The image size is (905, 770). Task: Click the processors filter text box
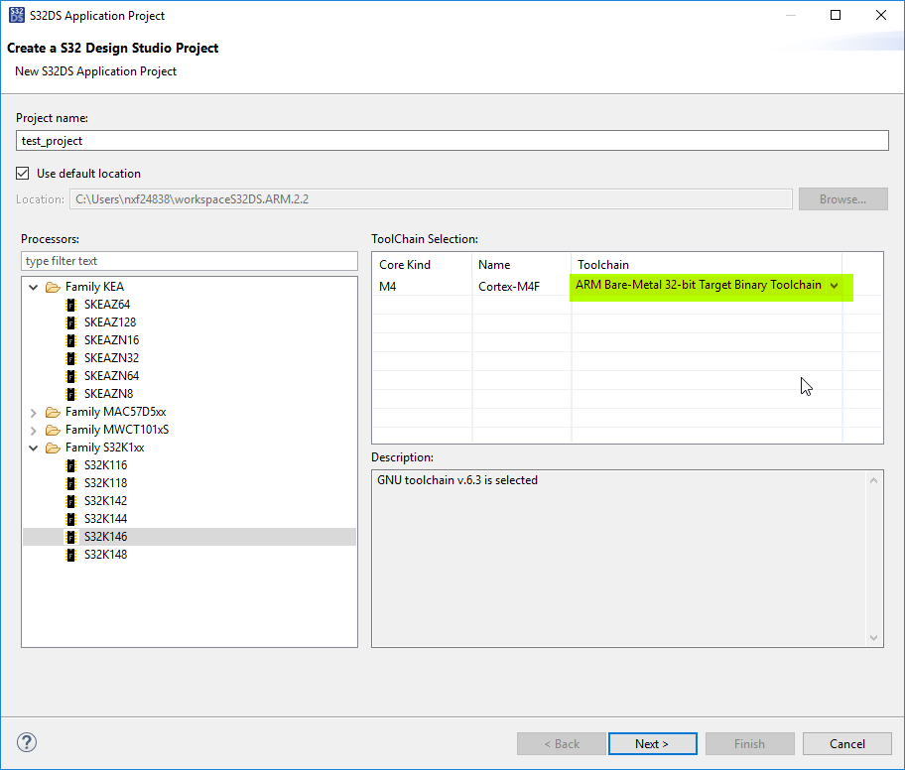pos(190,261)
